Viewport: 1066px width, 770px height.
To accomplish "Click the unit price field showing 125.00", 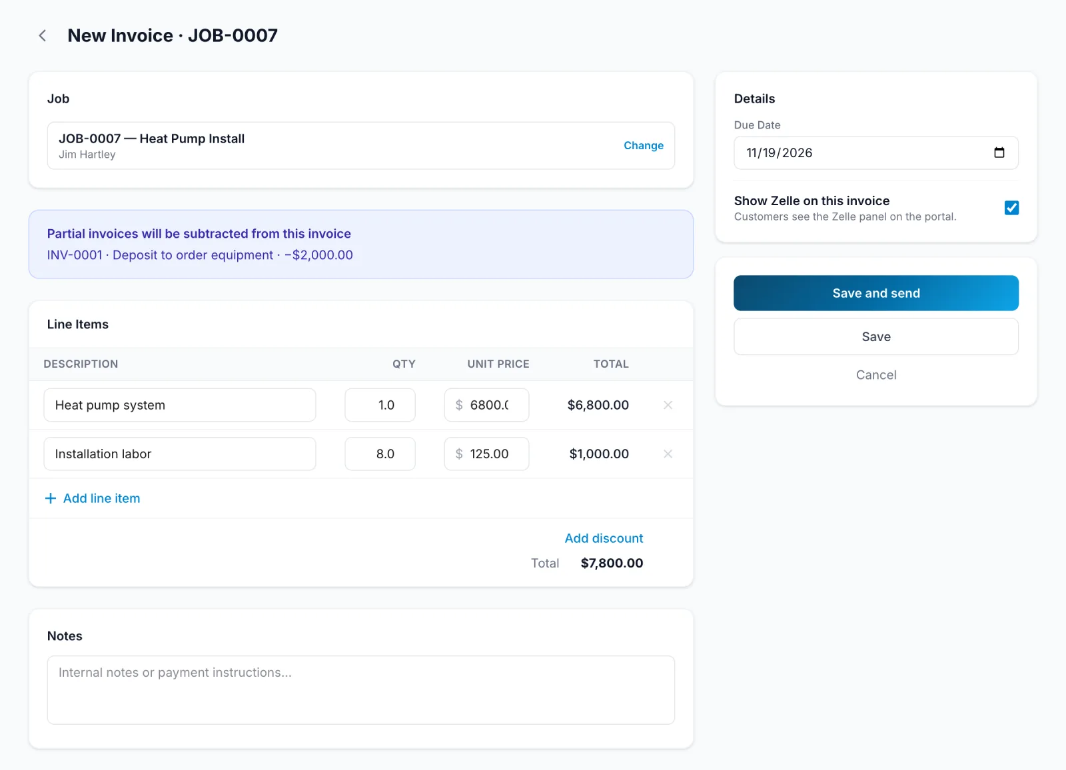I will click(486, 454).
